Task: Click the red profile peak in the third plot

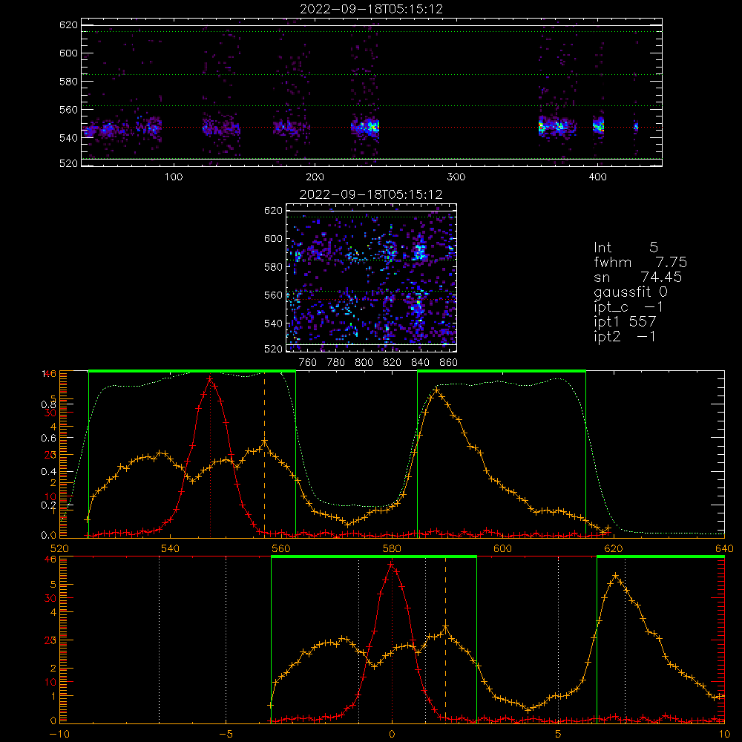Action: click(x=210, y=378)
